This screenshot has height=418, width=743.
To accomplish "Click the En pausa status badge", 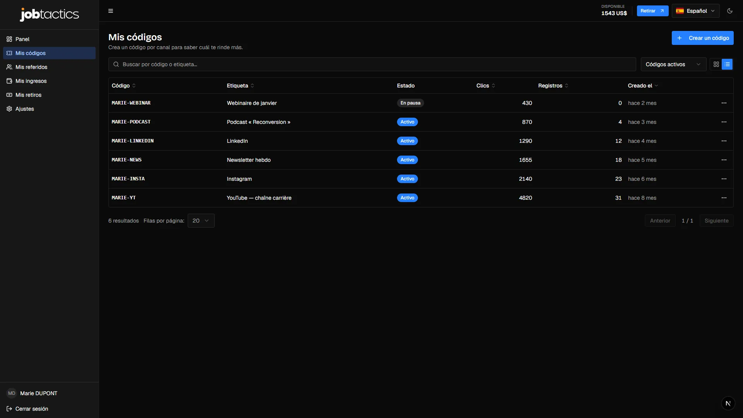I will coord(410,103).
